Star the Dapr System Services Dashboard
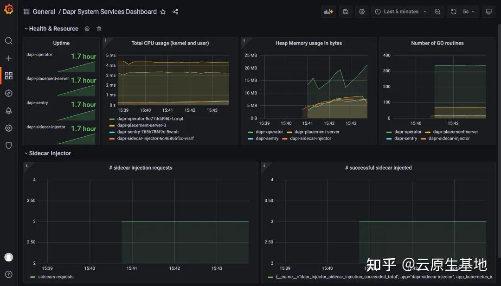501x286 pixels. [163, 12]
